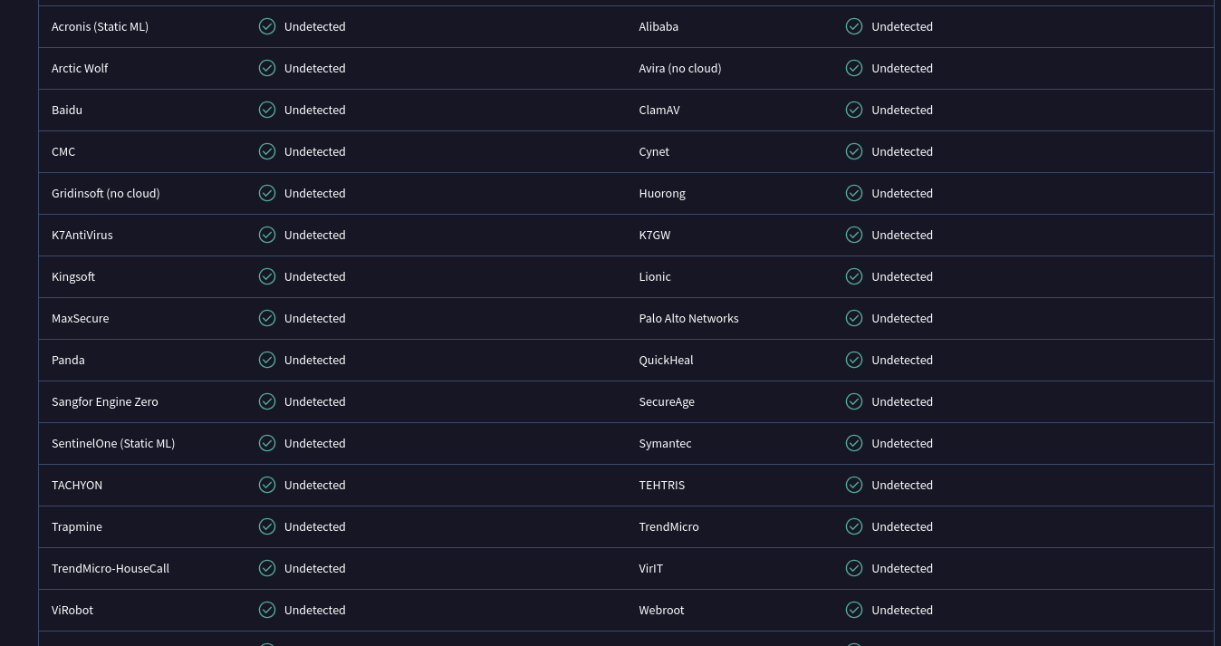Click the check icon for Palo Alto Networks

pos(854,318)
